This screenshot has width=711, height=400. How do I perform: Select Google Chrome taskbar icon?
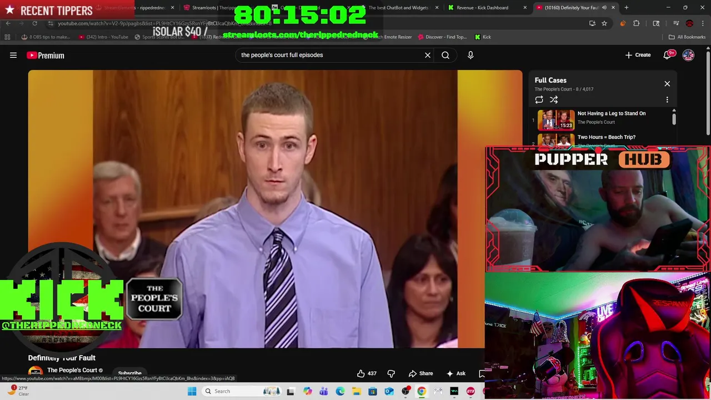[422, 391]
